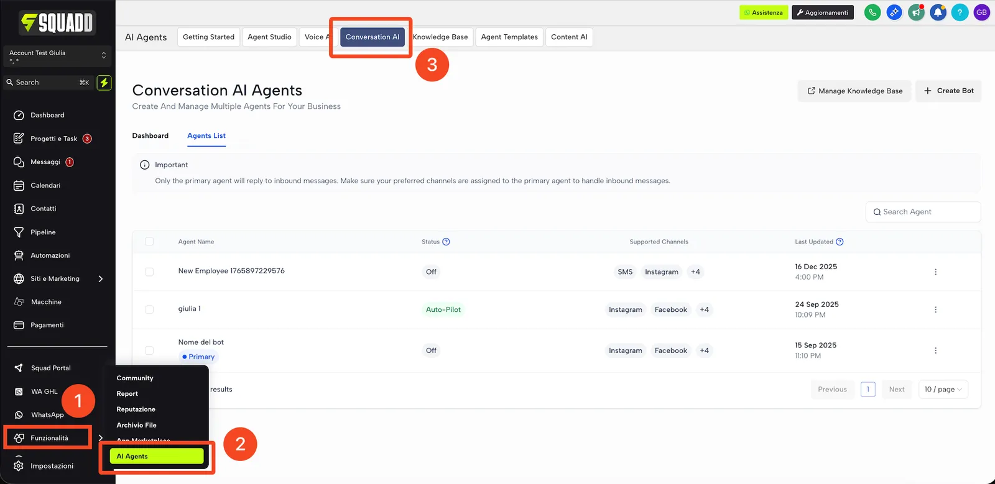Image resolution: width=995 pixels, height=484 pixels.
Task: Switch to the Agent Templates tab
Action: [x=509, y=37]
